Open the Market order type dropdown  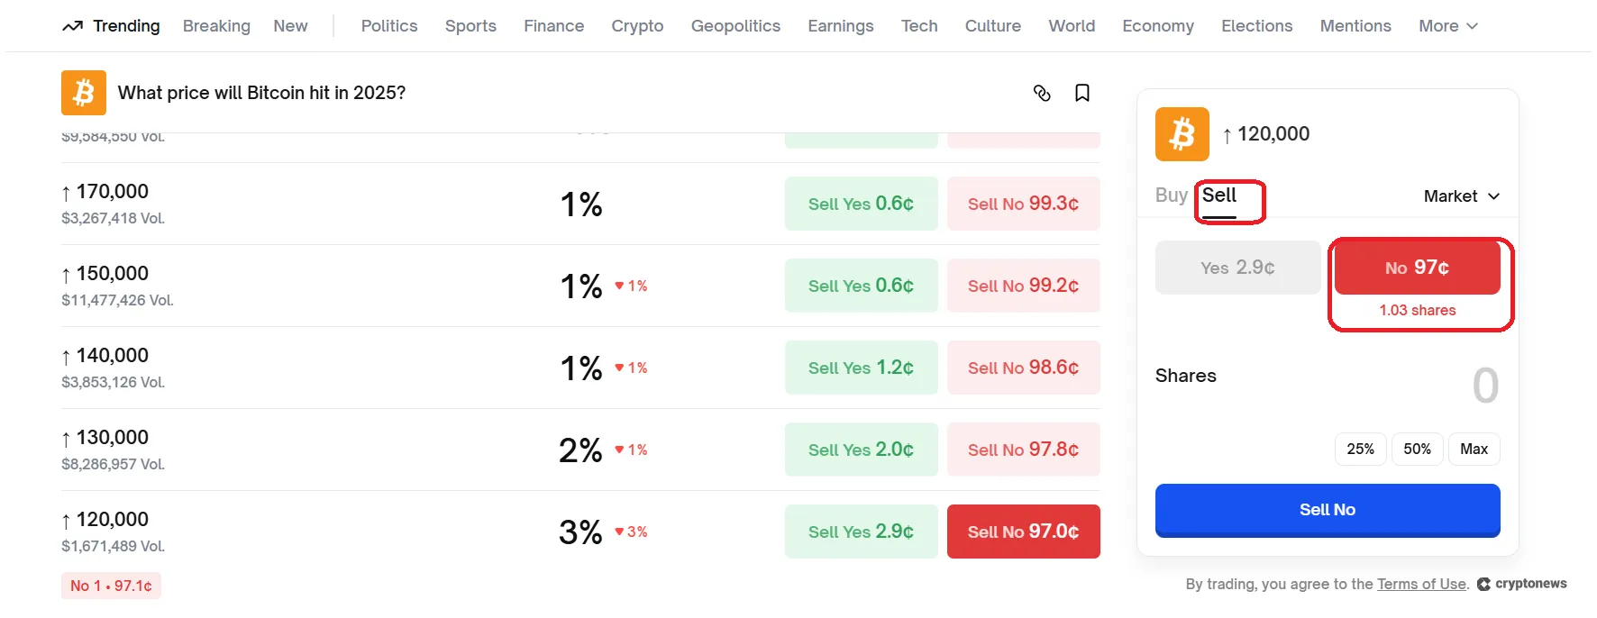(1461, 196)
